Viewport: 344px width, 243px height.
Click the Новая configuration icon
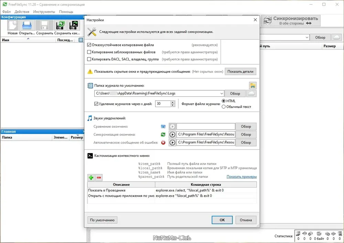point(12,25)
